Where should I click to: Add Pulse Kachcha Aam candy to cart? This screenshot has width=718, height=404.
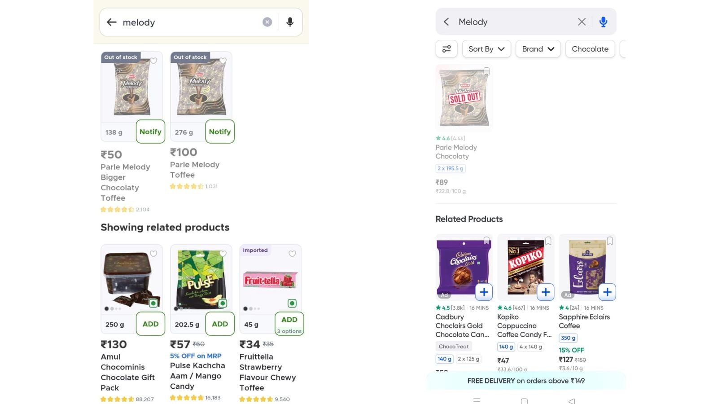click(220, 324)
